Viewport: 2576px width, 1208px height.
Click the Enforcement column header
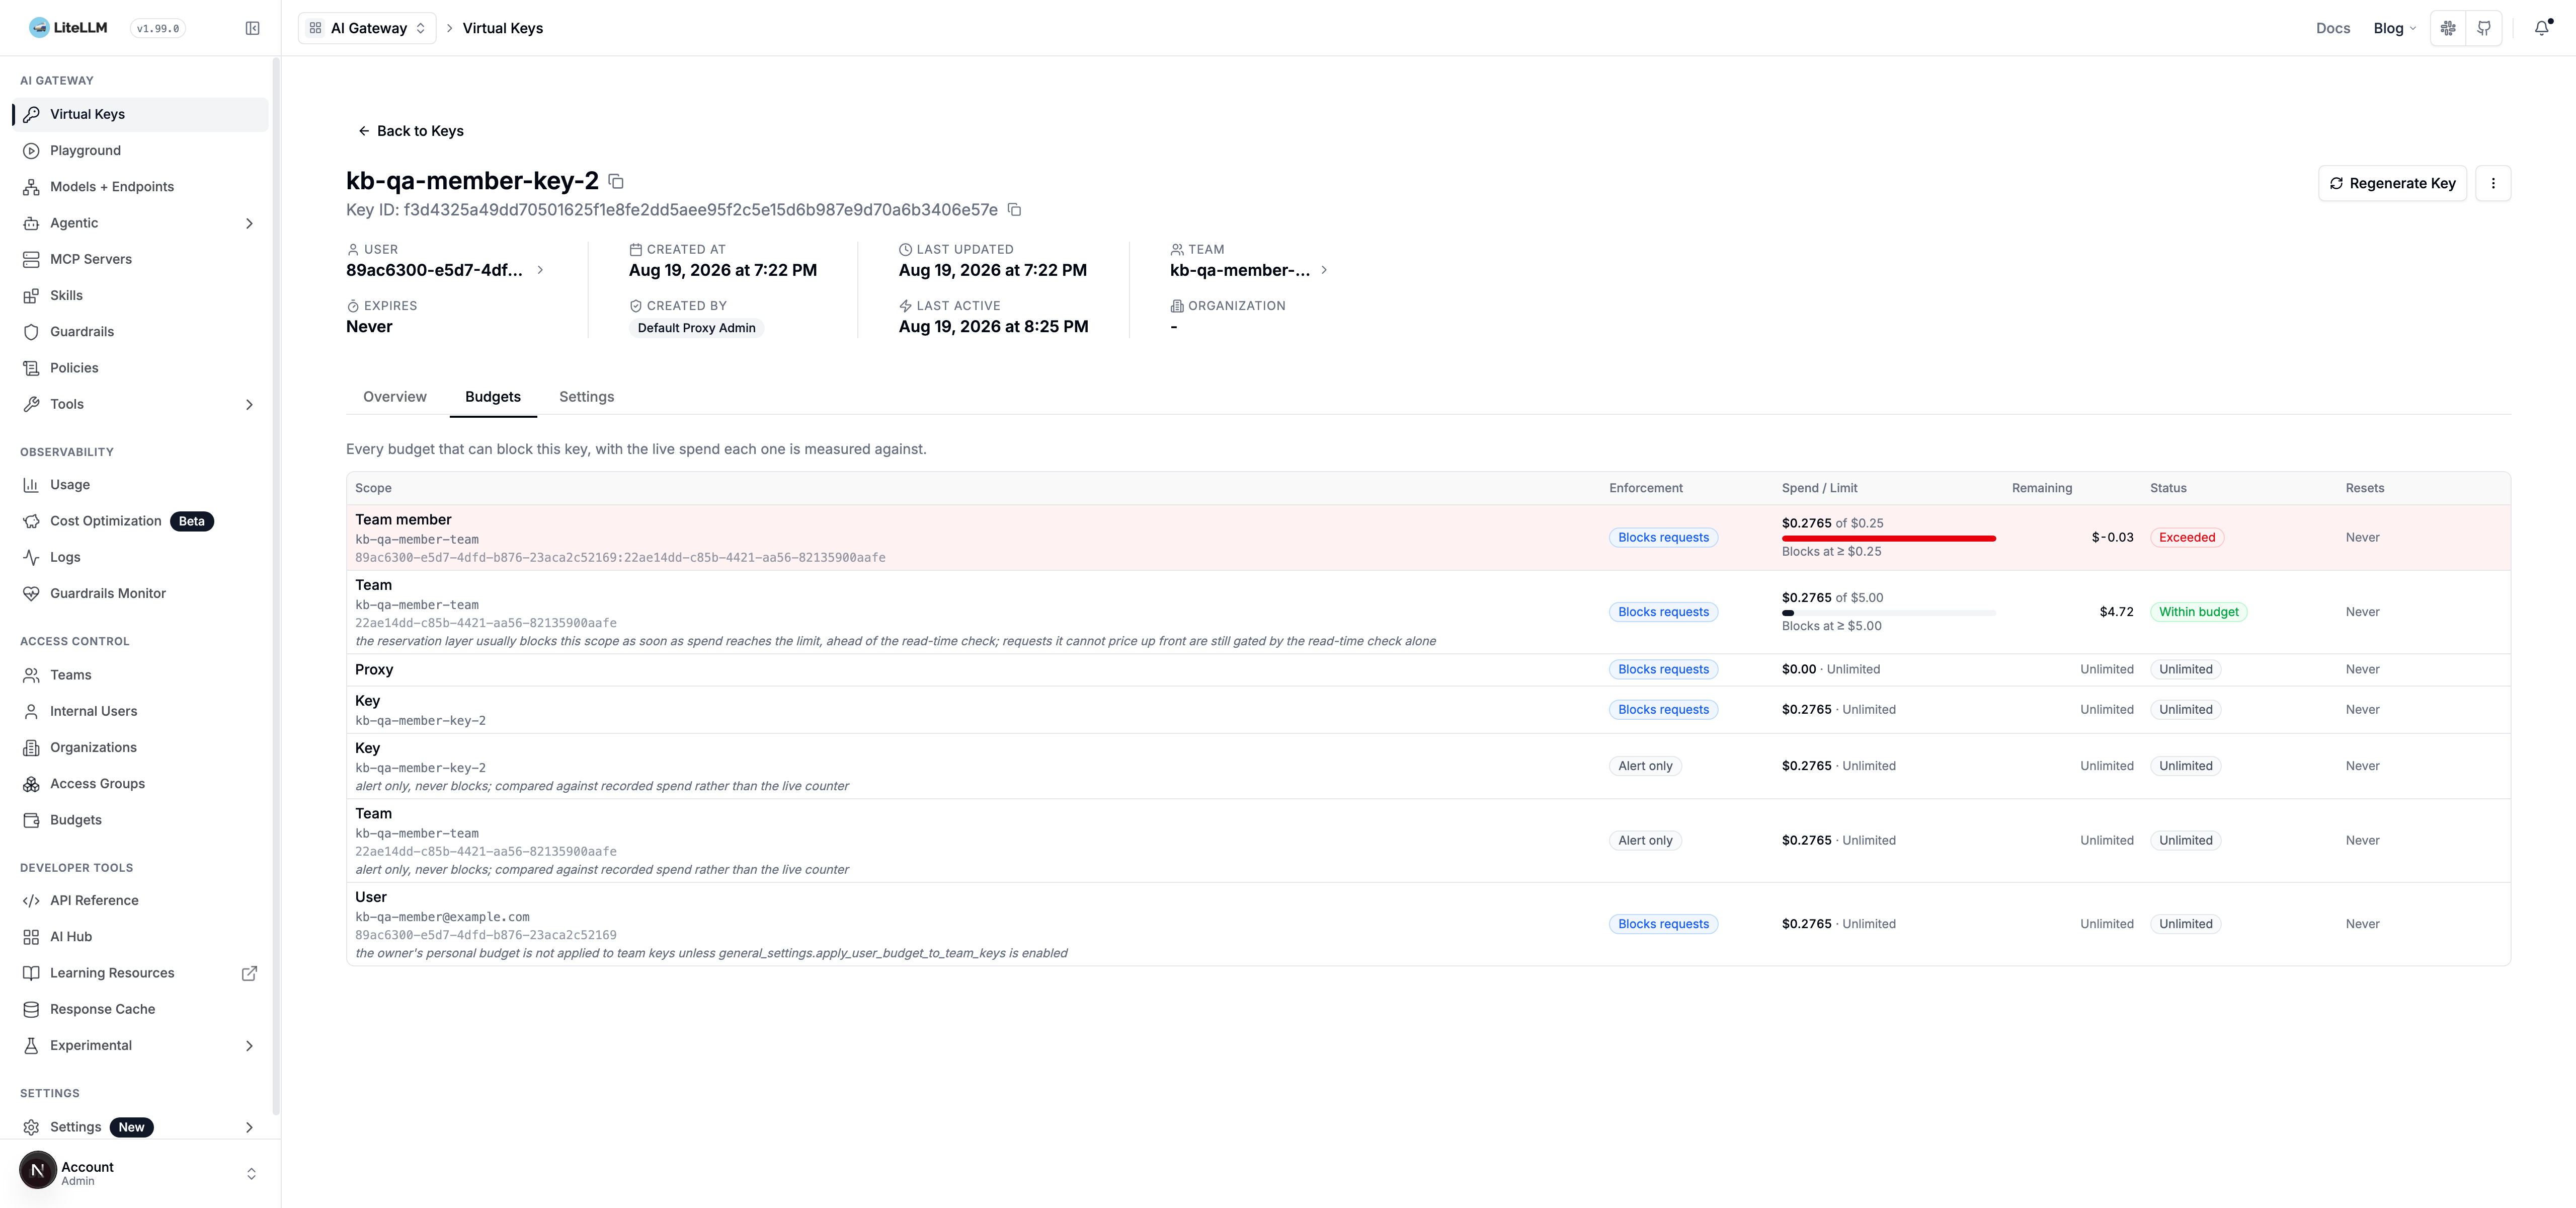pyautogui.click(x=1646, y=488)
